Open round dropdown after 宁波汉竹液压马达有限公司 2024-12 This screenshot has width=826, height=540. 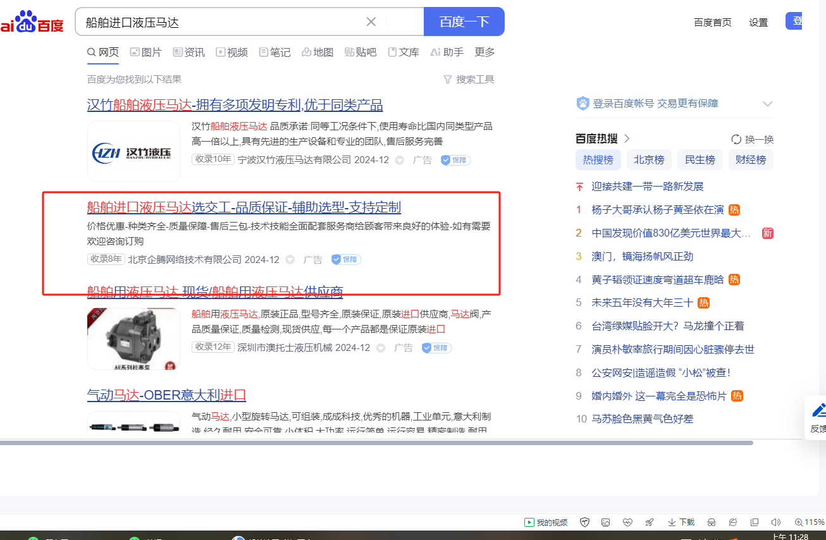(x=400, y=161)
